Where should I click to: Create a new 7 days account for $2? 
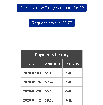[51, 8]
